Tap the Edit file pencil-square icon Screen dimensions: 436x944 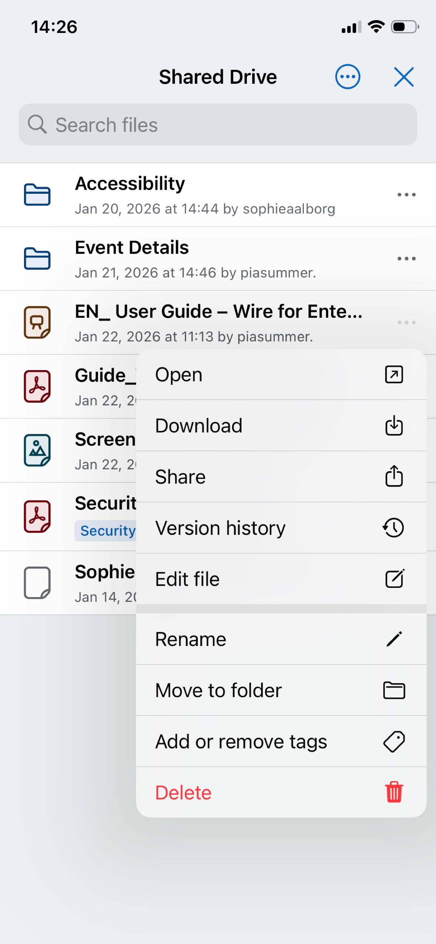click(394, 579)
